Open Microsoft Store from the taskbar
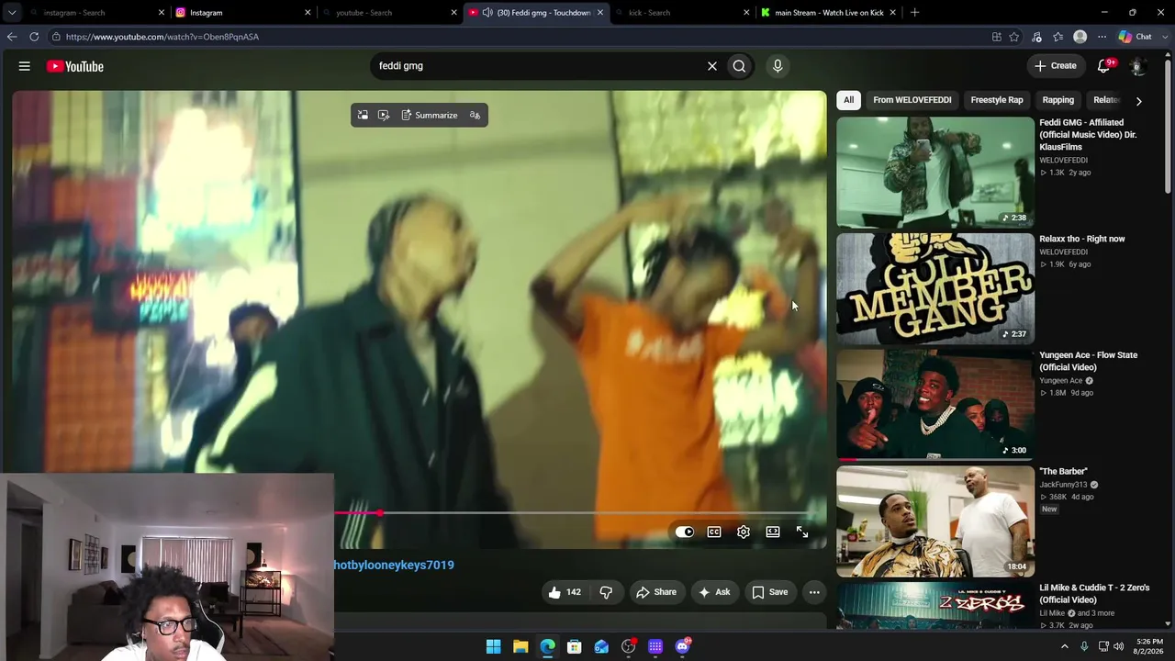The image size is (1175, 661). point(575,646)
